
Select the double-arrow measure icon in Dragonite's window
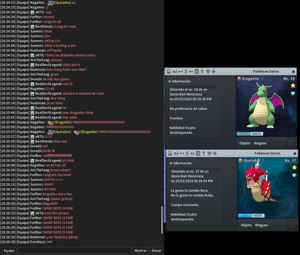180,72
